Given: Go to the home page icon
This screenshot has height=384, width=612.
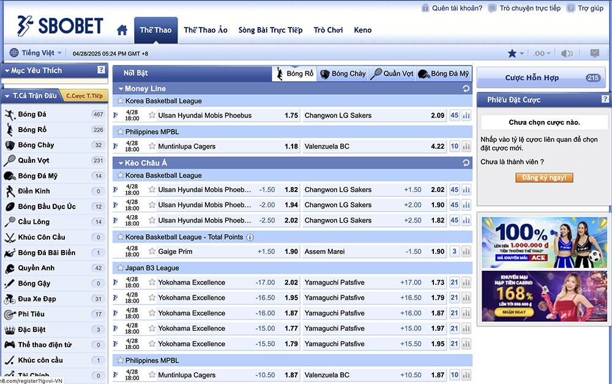Looking at the screenshot, I should pyautogui.click(x=122, y=30).
